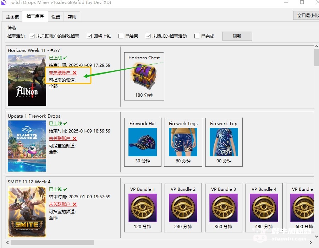
Task: Click the 刷新 button
Action: pyautogui.click(x=237, y=36)
